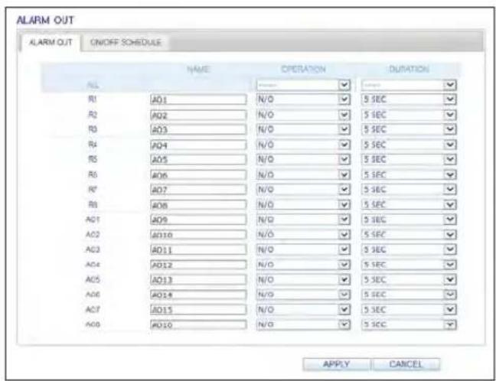Image resolution: width=496 pixels, height=381 pixels.
Task: Click the name field of row R4
Action: [198, 145]
